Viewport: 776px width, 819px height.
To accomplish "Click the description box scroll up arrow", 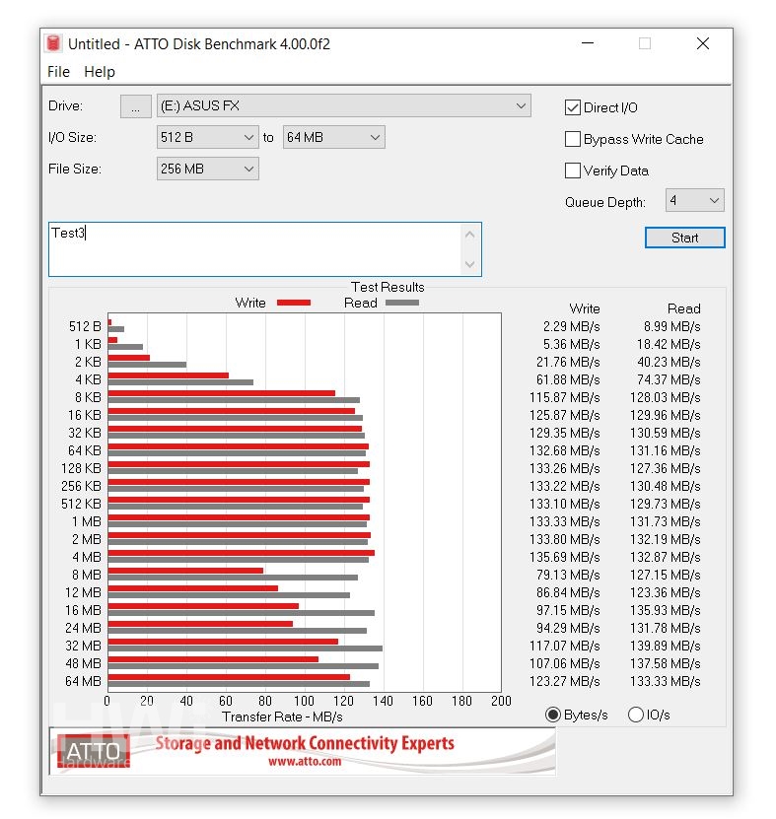I will pyautogui.click(x=469, y=235).
